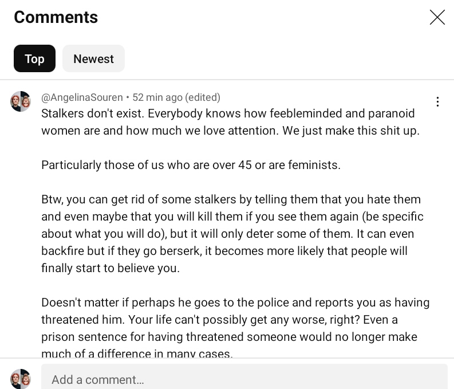Open the @AngelinaSouren channel link
The image size is (454, 389).
point(82,97)
